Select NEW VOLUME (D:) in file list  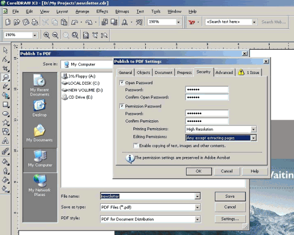[x=83, y=90]
